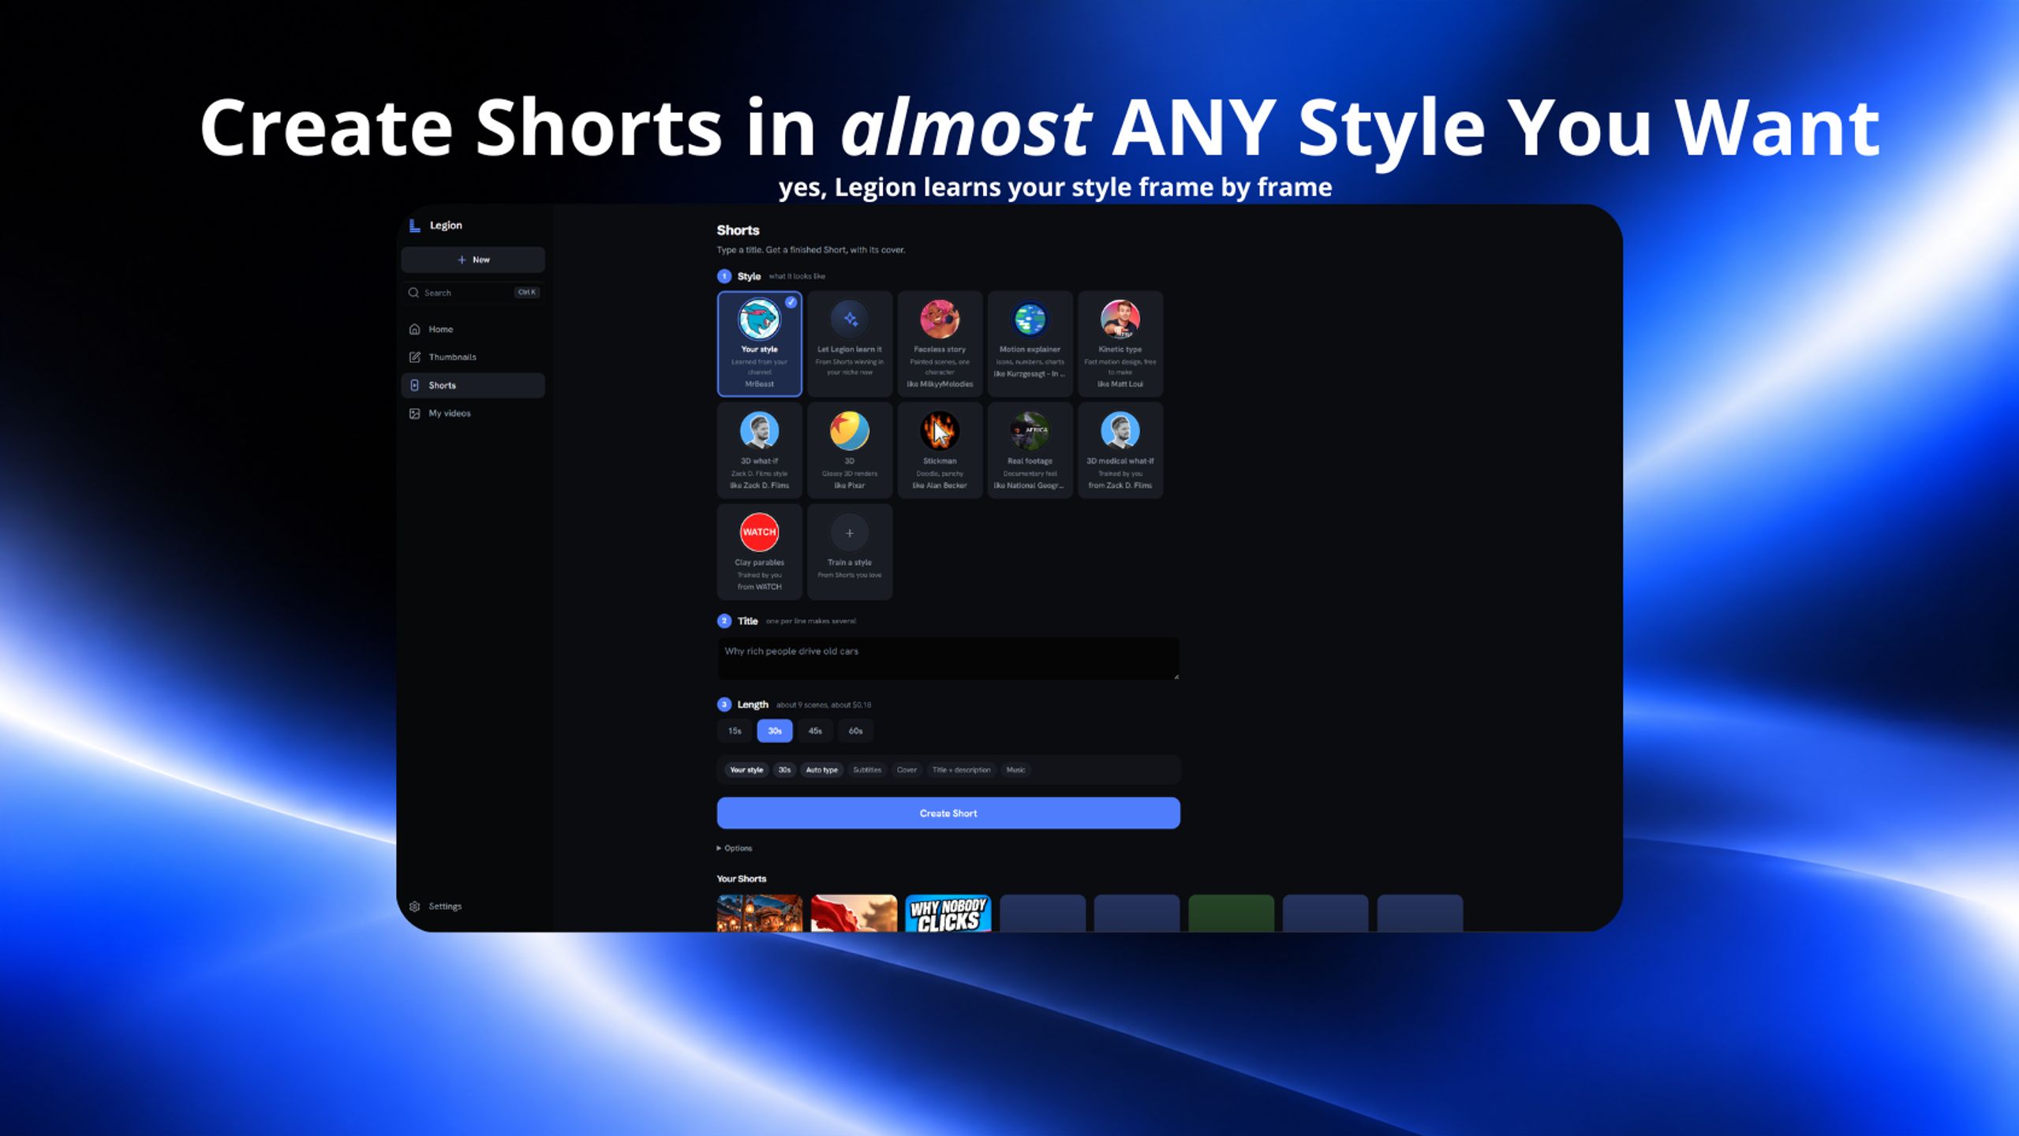Click the Auto type chip
This screenshot has height=1136, width=2019.
pos(821,770)
